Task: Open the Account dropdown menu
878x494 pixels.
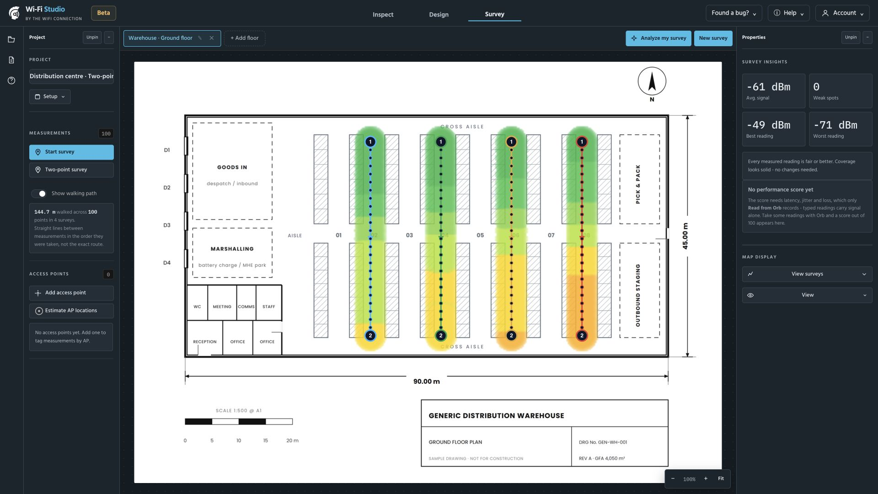Action: pos(843,13)
